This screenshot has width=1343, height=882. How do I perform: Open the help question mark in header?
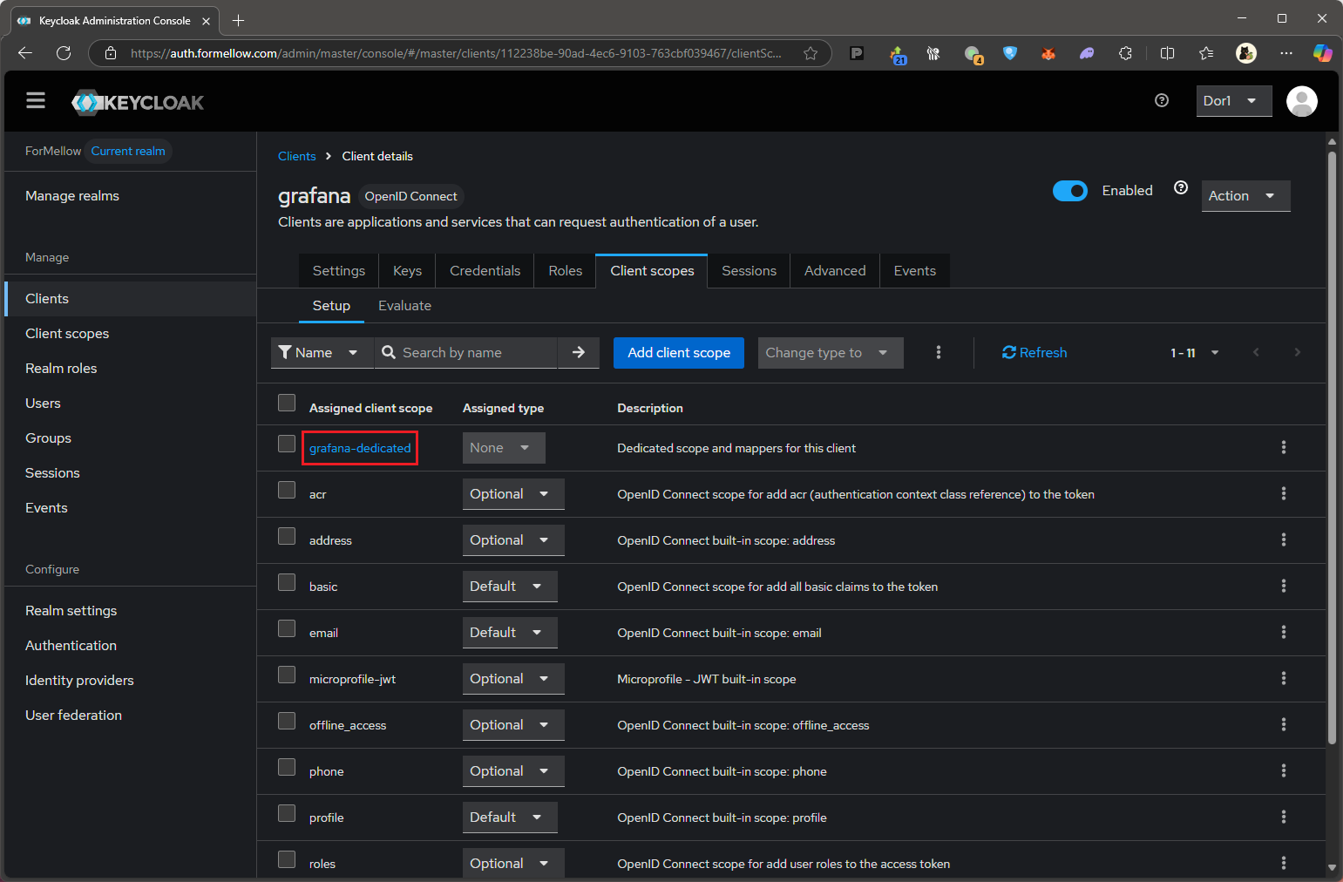(1161, 100)
